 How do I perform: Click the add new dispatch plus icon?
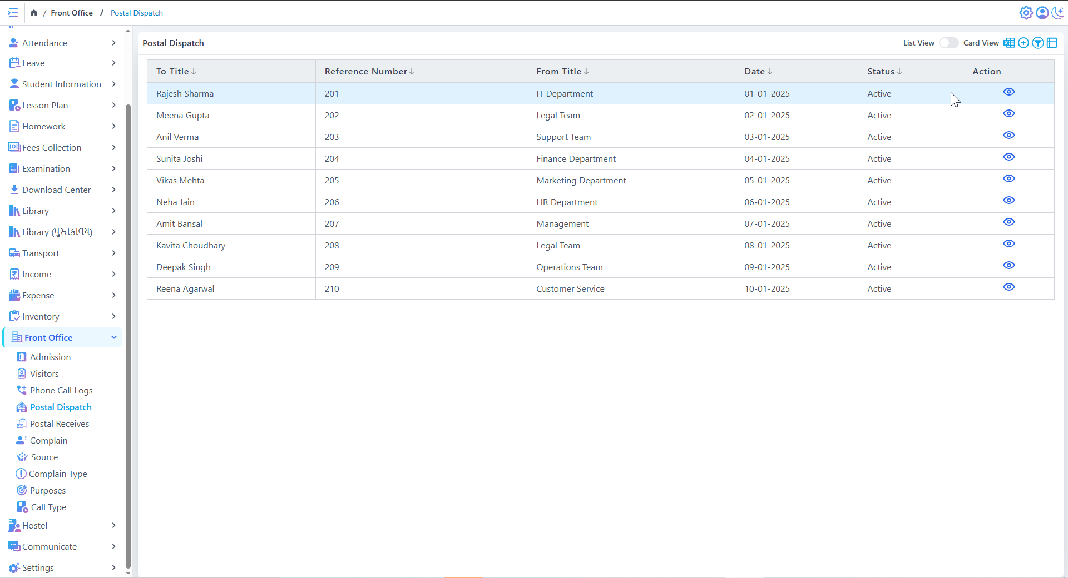tap(1023, 43)
